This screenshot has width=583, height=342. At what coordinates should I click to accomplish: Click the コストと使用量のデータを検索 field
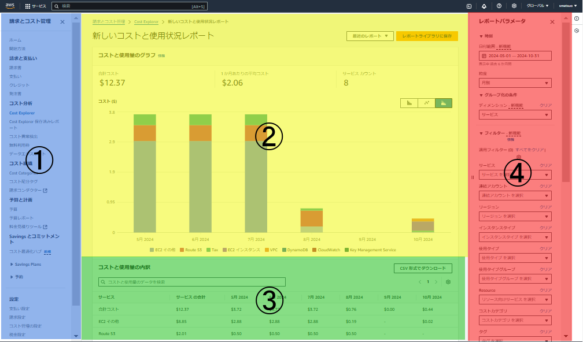[192, 282]
